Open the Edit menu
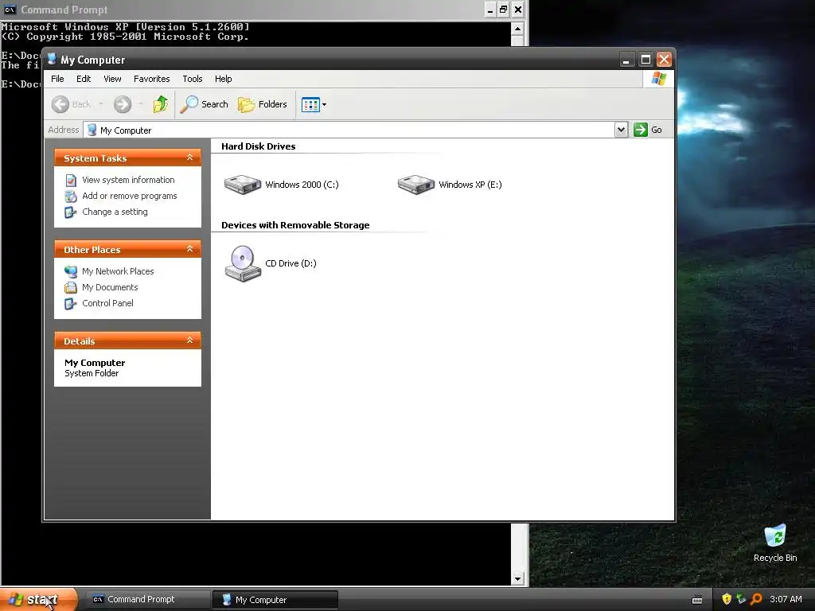Screen dimensions: 815x611 click(x=83, y=79)
